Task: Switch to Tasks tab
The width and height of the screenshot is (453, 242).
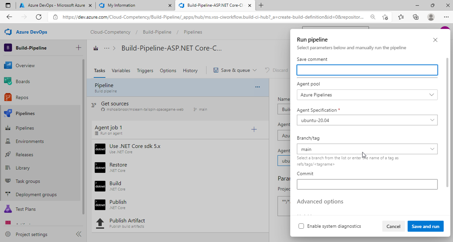Action: click(99, 70)
